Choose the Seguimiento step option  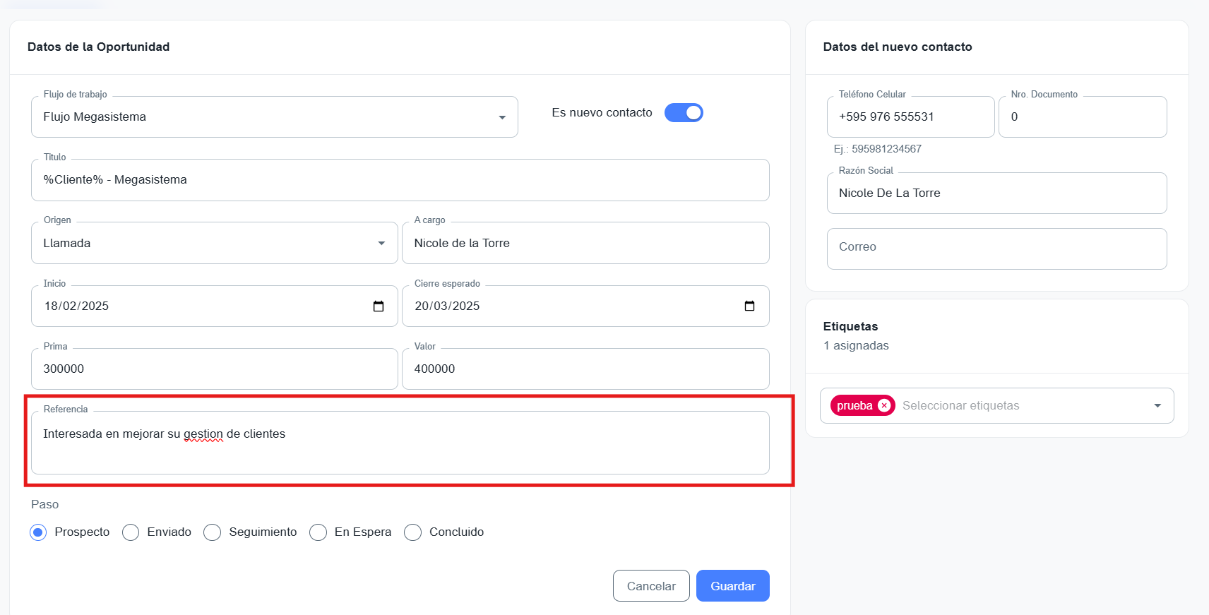coord(213,532)
